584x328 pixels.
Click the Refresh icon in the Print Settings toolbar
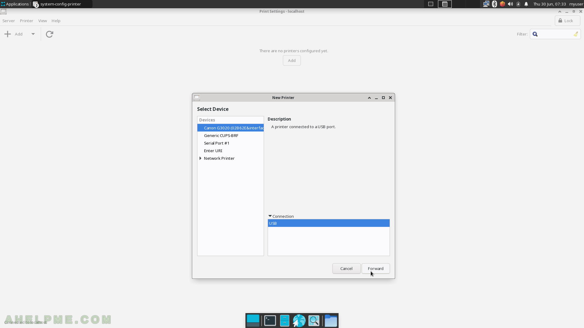(50, 34)
